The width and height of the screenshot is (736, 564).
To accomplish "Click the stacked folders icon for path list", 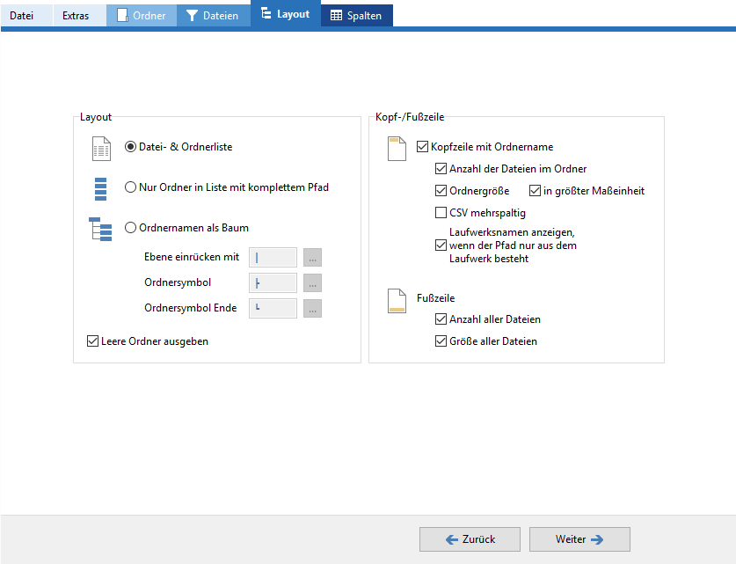I will 100,189.
